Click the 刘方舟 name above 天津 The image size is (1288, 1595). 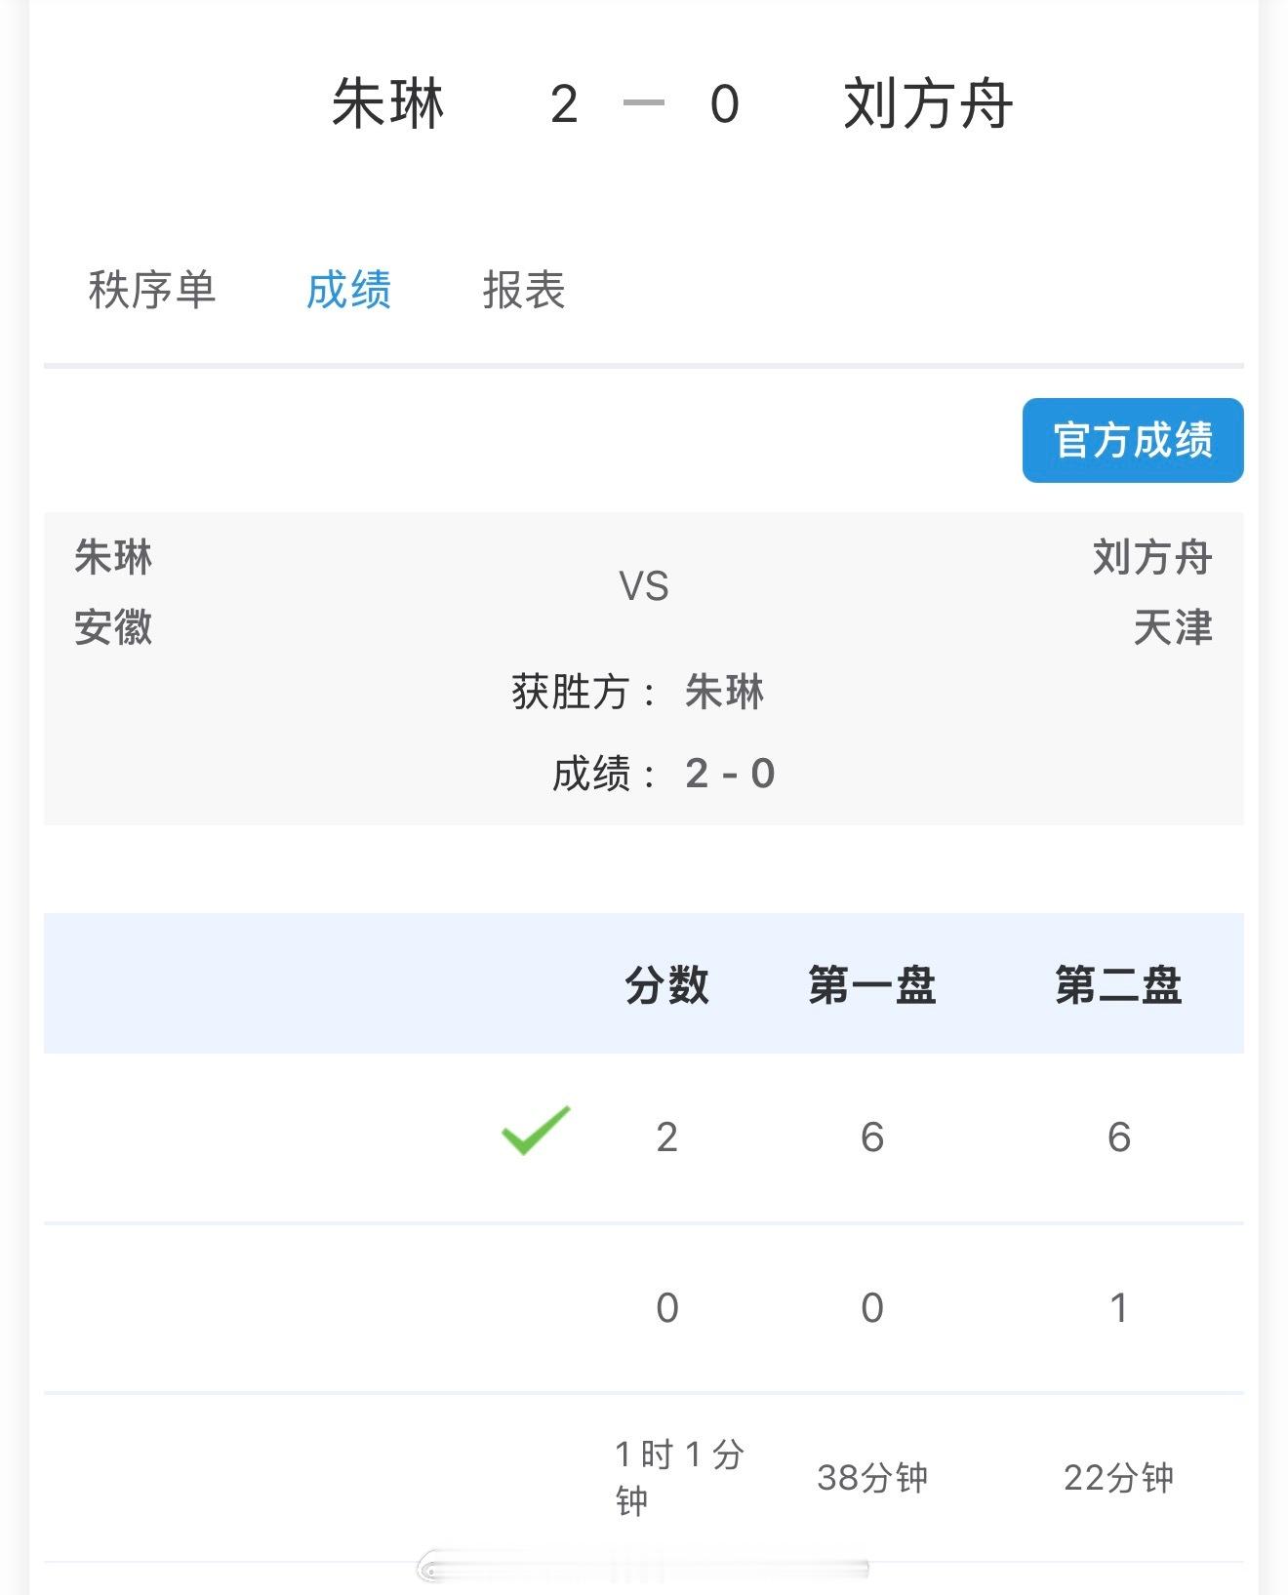[1151, 558]
